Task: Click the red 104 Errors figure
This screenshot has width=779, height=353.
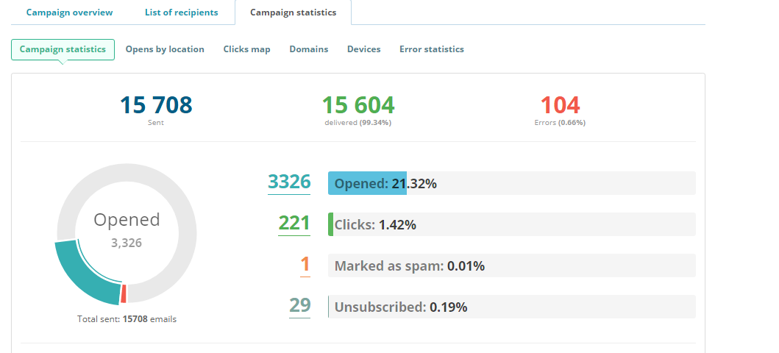Action: [x=560, y=105]
